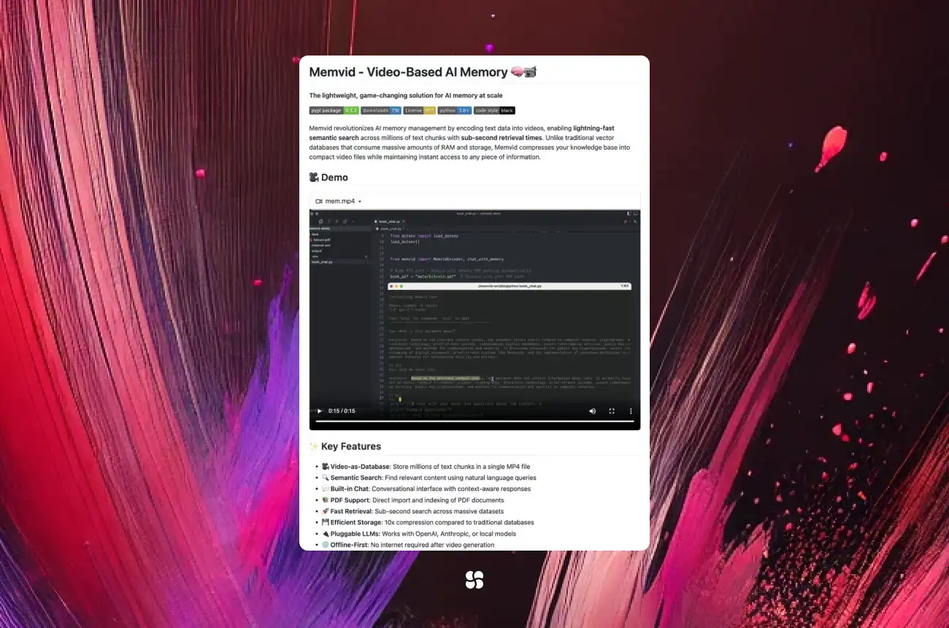The height and width of the screenshot is (628, 949).
Task: Click the 'Built-in Chat' feature line
Action: click(426, 489)
